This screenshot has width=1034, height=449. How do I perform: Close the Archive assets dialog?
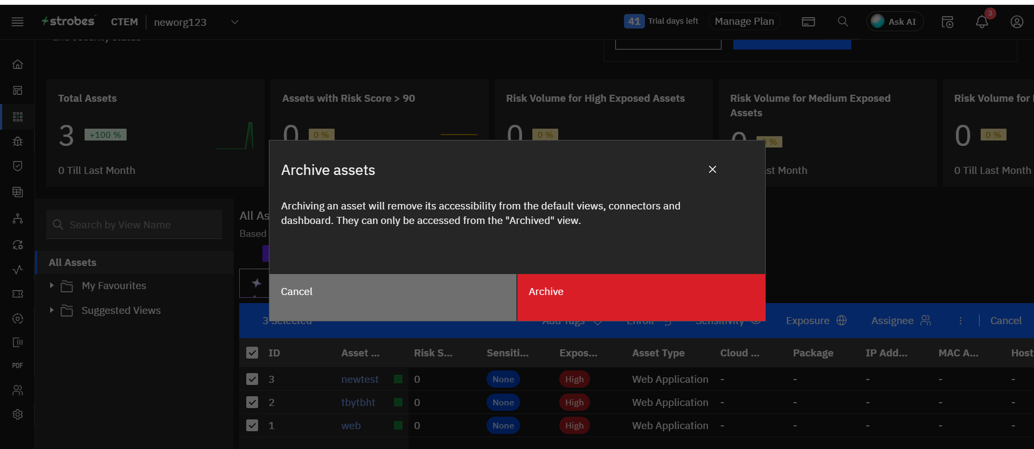pos(712,170)
